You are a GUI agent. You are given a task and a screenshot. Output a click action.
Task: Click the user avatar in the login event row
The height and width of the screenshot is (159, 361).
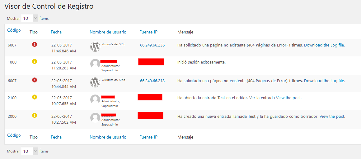tap(95, 64)
